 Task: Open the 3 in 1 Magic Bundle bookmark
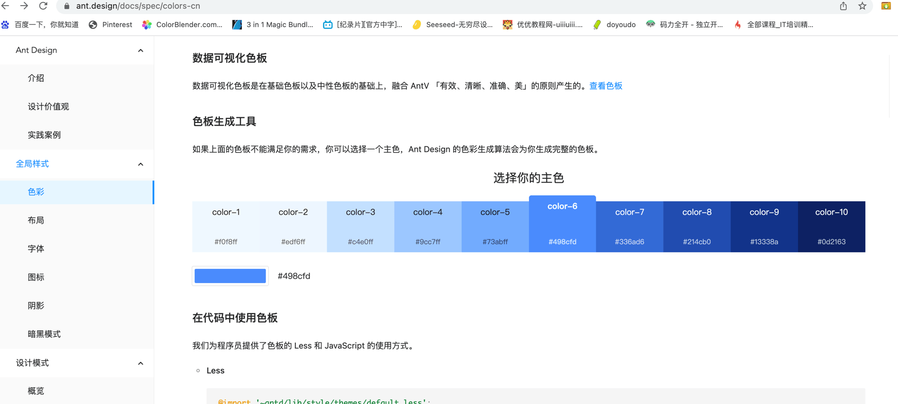pos(273,25)
